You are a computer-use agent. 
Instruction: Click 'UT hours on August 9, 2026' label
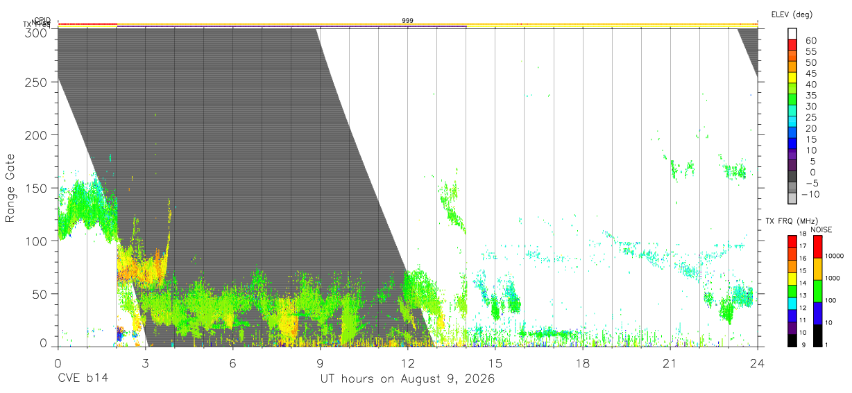point(407,380)
